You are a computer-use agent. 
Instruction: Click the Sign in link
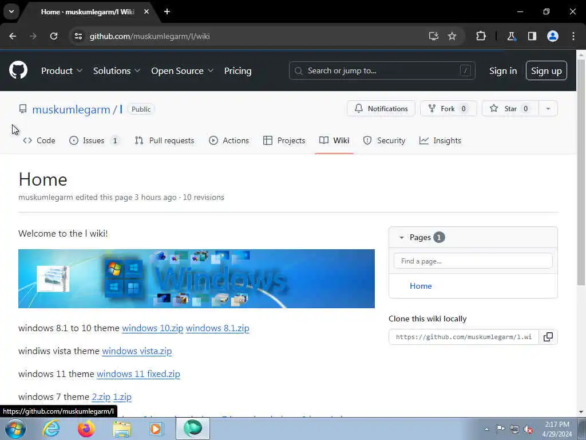[503, 70]
